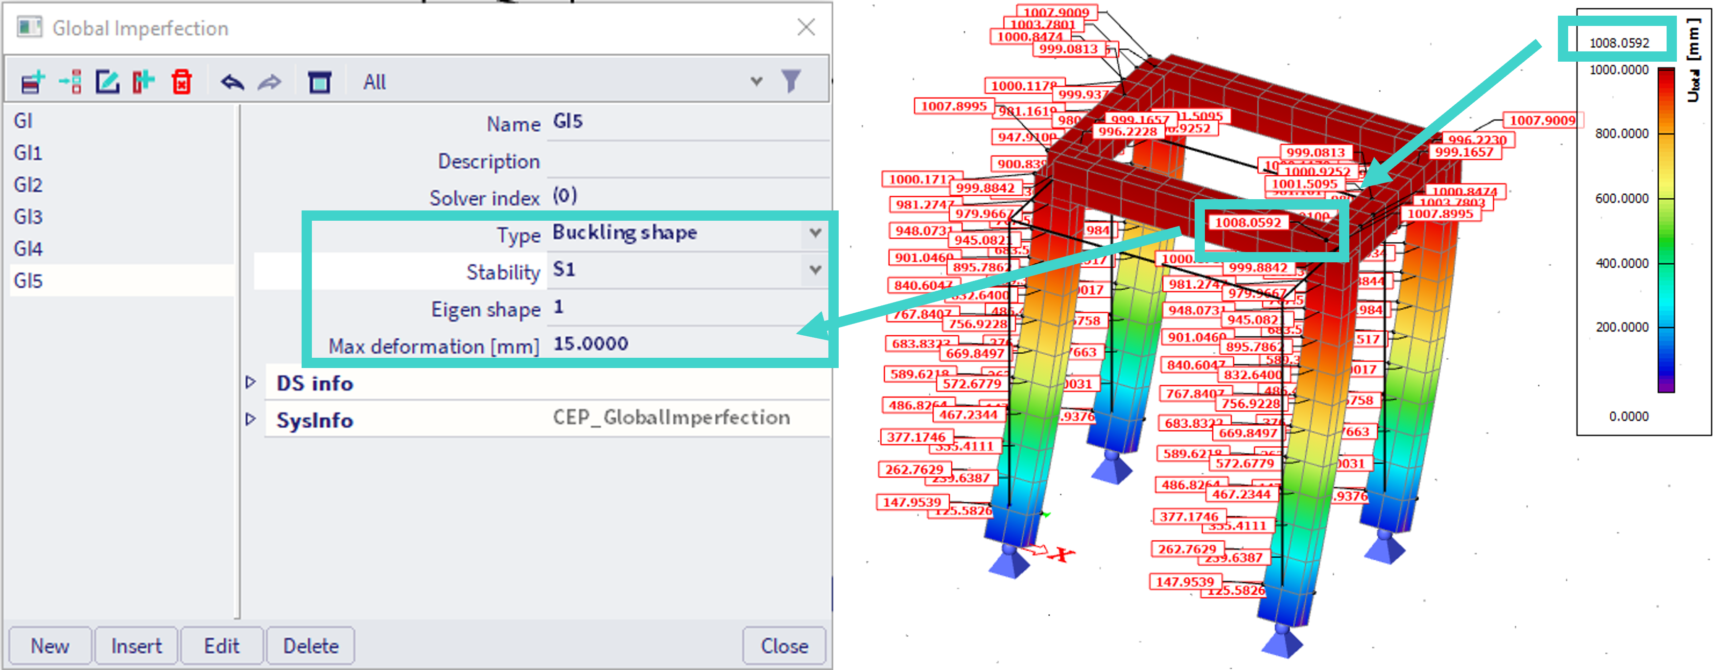Expand the DS info section

tap(251, 382)
